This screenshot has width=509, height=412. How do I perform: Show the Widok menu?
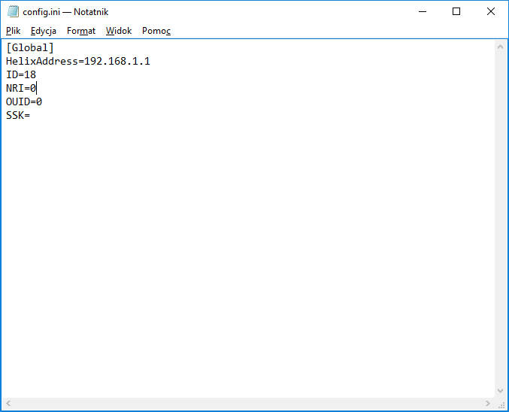pyautogui.click(x=119, y=31)
